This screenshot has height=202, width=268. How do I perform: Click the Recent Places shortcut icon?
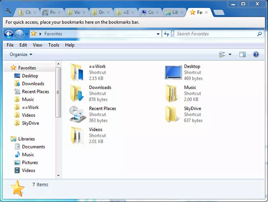pos(78,114)
